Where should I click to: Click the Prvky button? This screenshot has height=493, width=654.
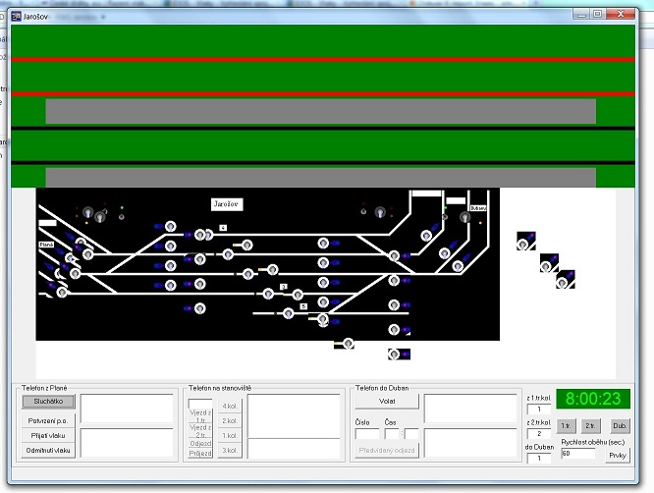tap(618, 455)
